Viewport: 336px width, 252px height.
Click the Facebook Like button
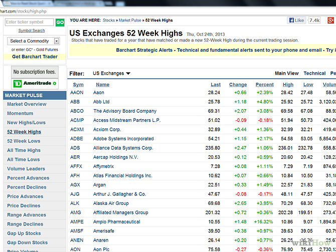(296, 21)
